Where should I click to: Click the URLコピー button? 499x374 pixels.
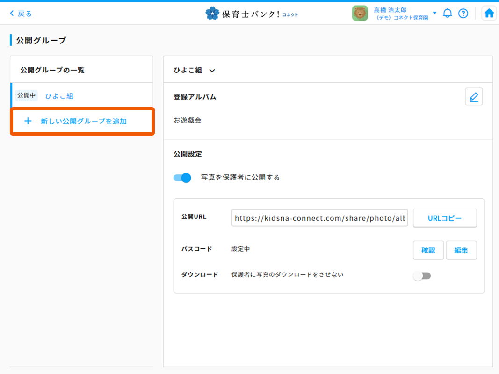point(444,218)
